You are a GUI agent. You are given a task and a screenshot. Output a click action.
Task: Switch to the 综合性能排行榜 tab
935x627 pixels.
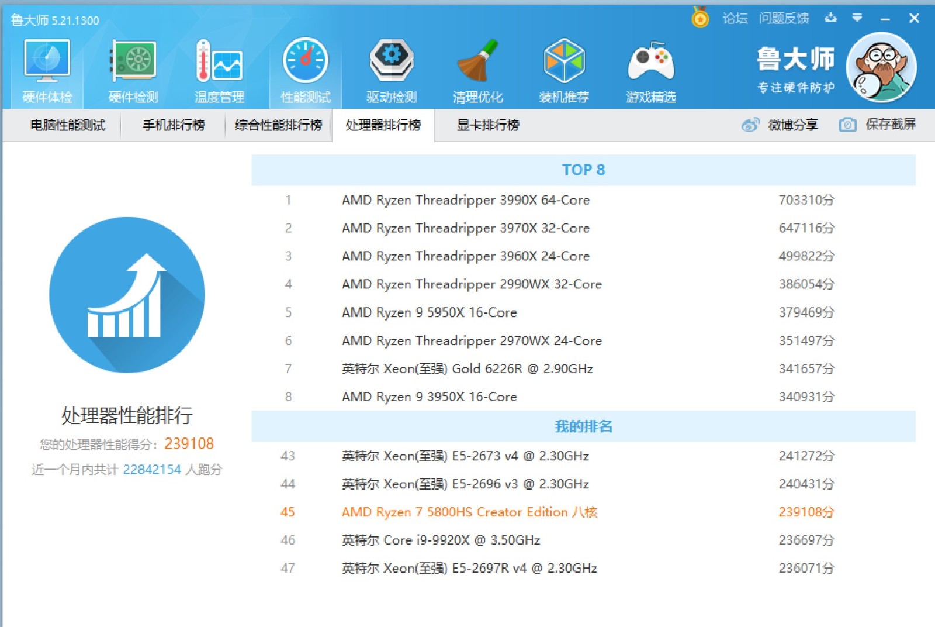point(278,125)
